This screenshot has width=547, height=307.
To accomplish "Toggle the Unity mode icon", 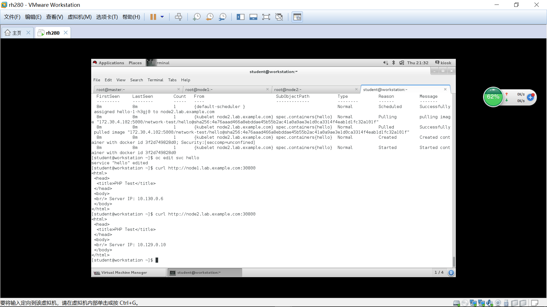I will (279, 17).
